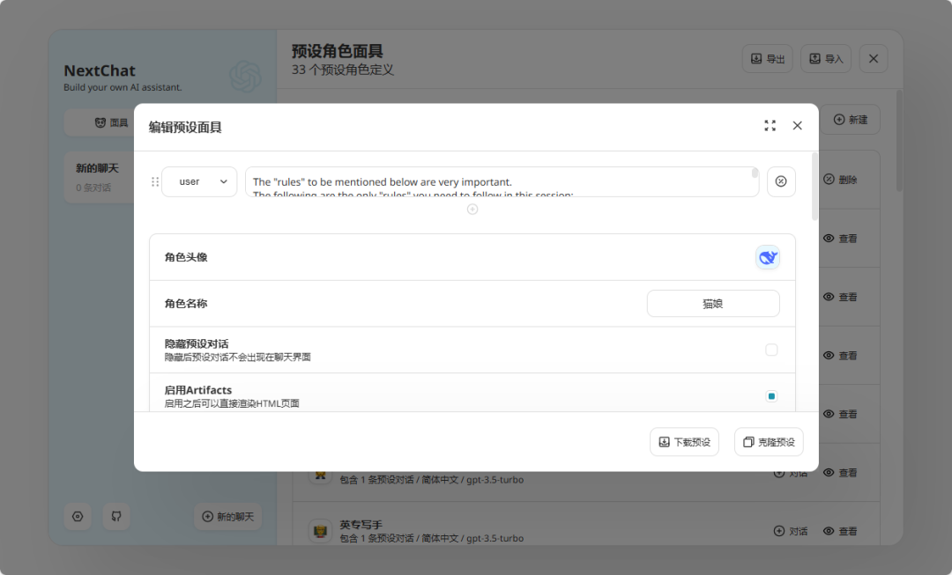Click 新的聊天 button in sidebar
This screenshot has height=575, width=952.
tap(227, 516)
